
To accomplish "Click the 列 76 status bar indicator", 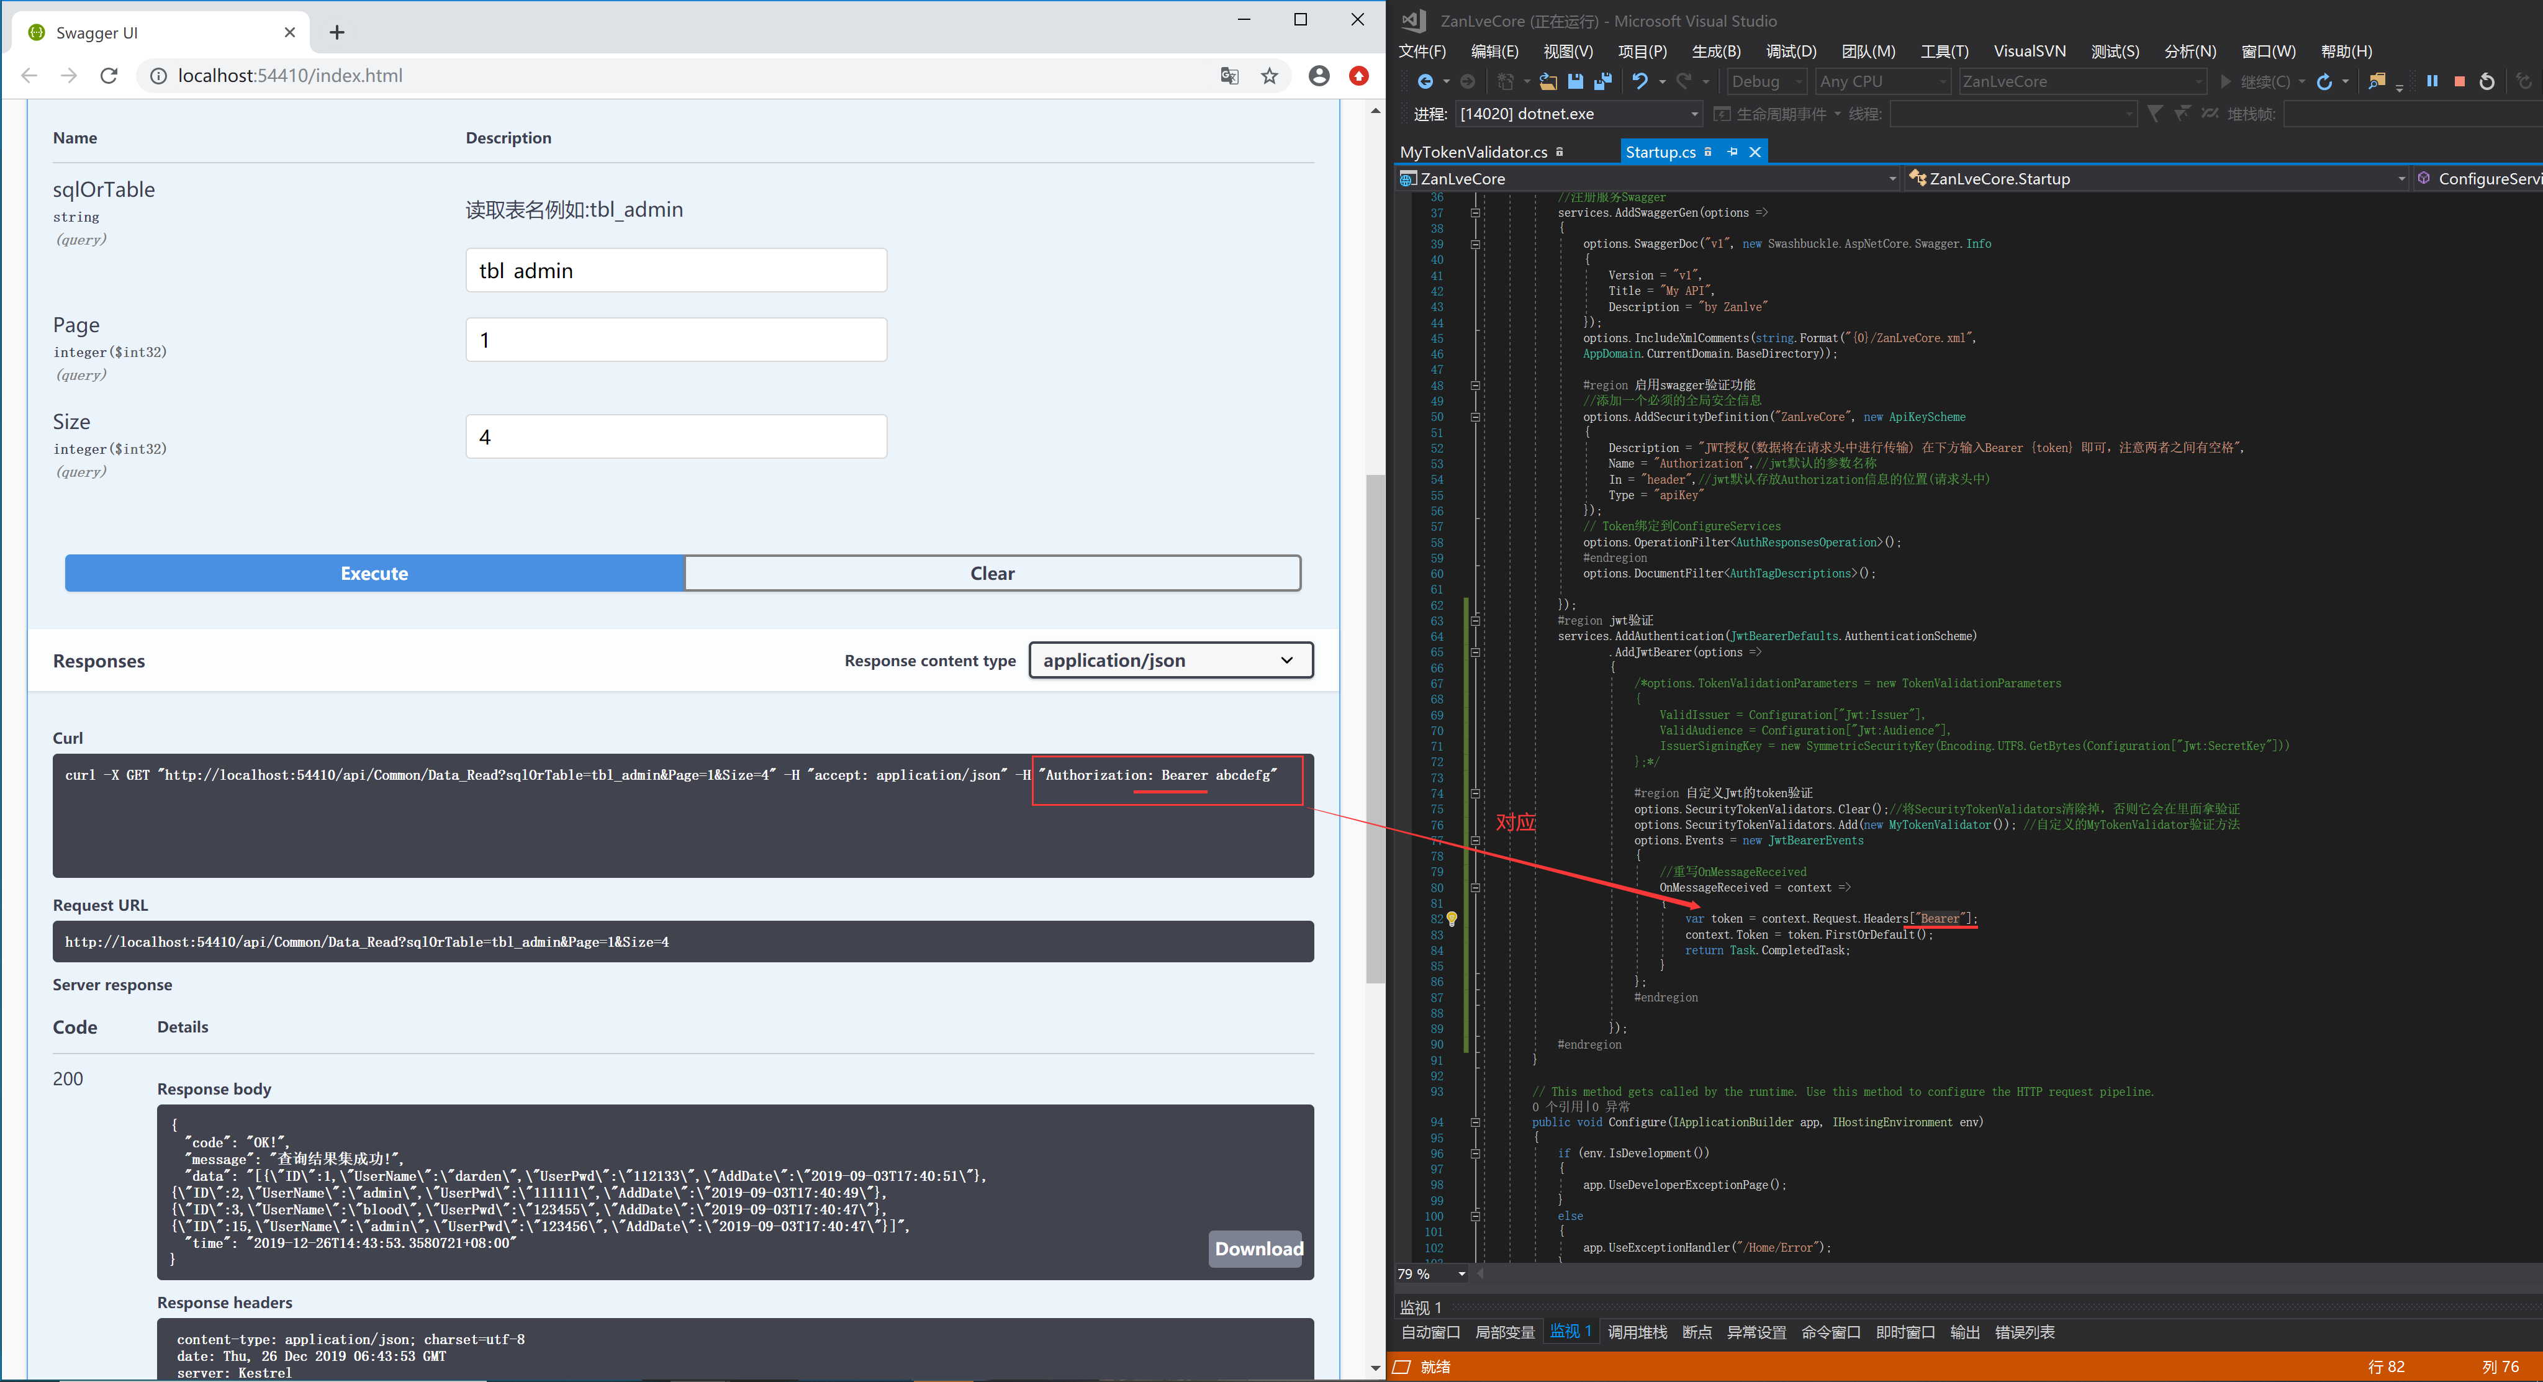I will point(2501,1367).
